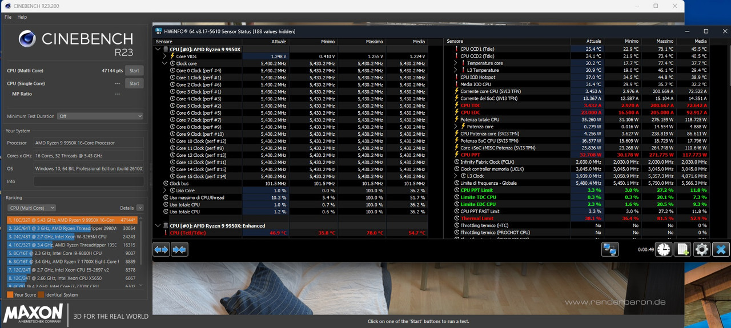Select the Intel Core i9-9880H ranking entry
The width and height of the screenshot is (731, 328).
pyautogui.click(x=73, y=253)
